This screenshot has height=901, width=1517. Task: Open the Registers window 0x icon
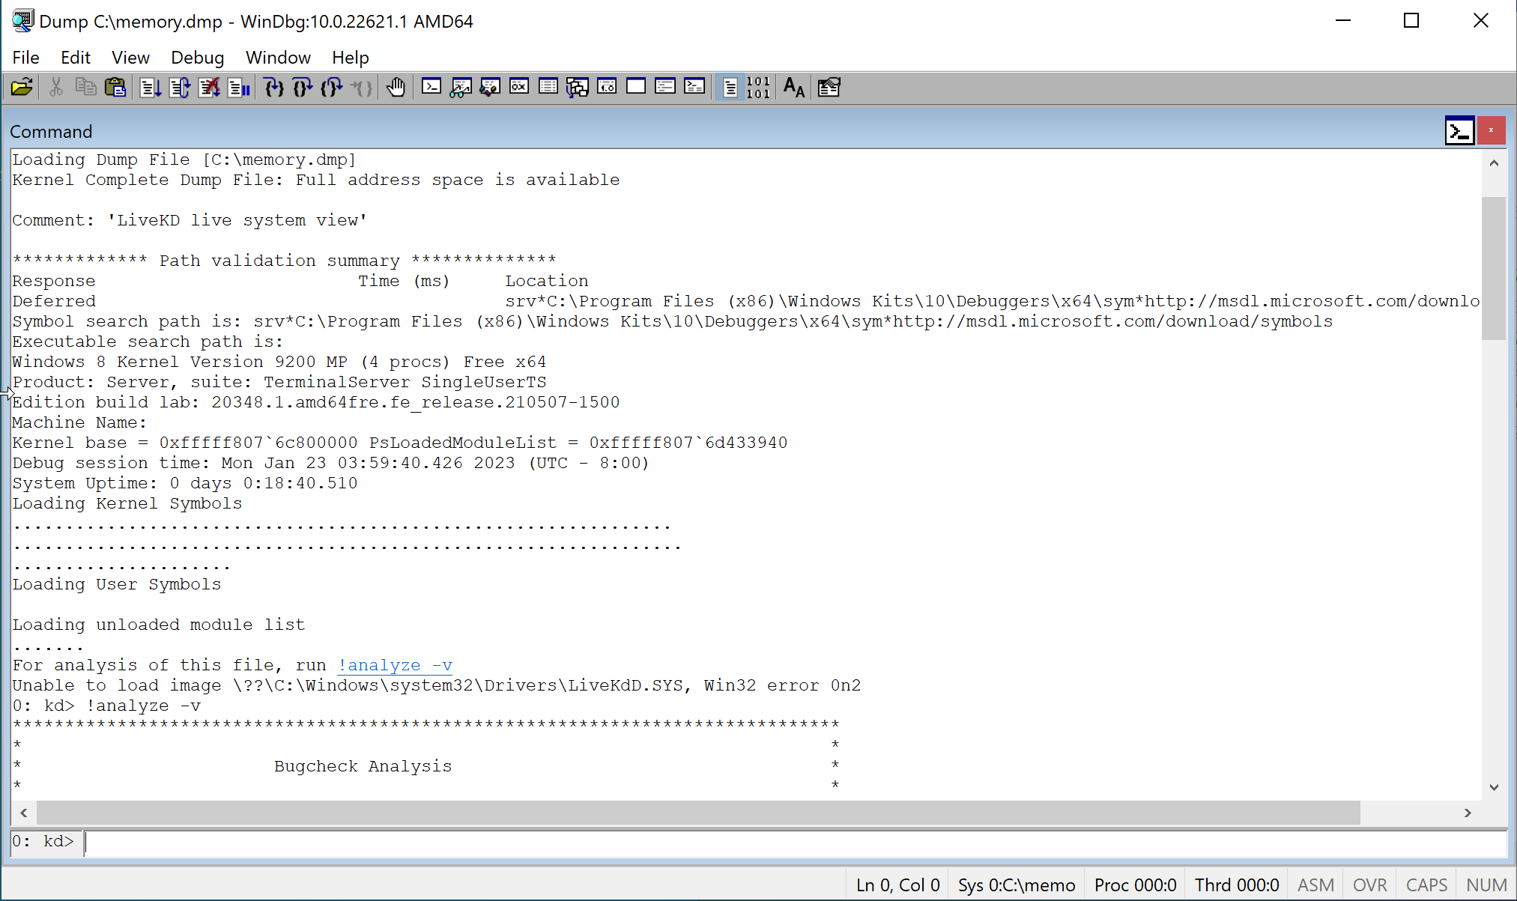519,88
